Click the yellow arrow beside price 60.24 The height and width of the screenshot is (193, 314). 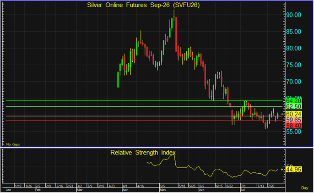(282, 114)
